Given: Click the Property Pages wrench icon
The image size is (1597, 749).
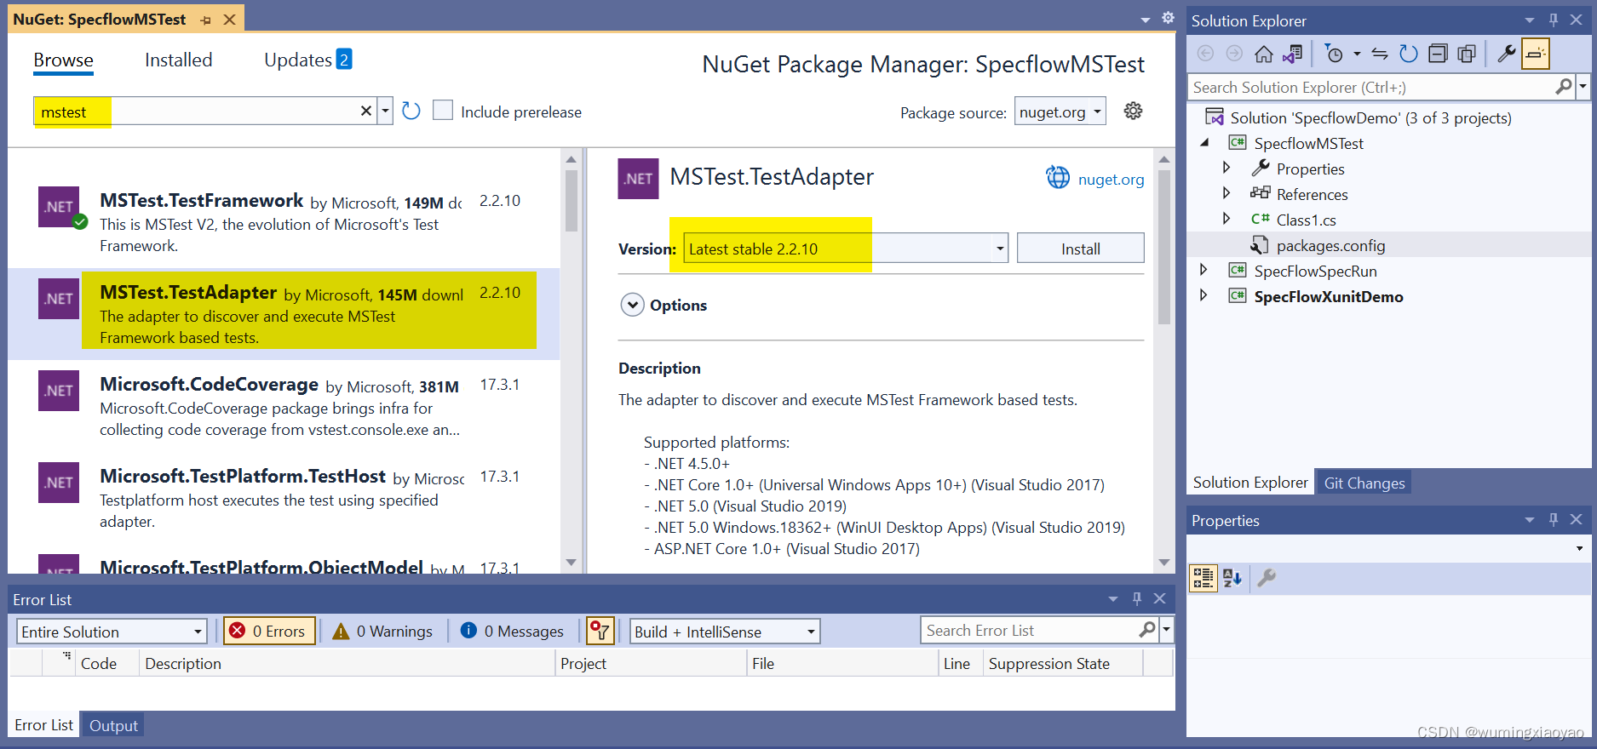Looking at the screenshot, I should [1267, 579].
